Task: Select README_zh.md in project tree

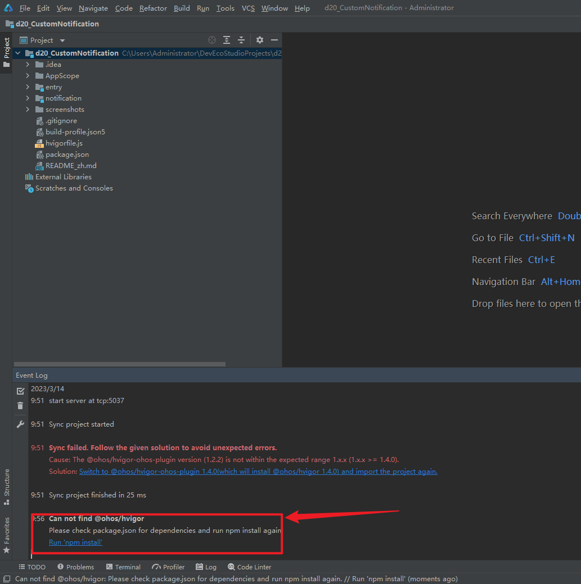Action: [71, 166]
